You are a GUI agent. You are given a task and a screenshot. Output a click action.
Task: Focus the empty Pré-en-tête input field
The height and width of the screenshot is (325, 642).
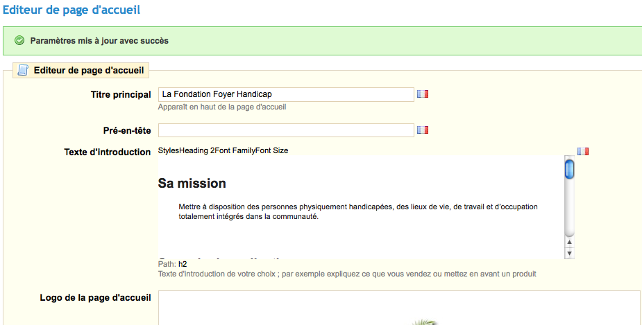pos(286,130)
